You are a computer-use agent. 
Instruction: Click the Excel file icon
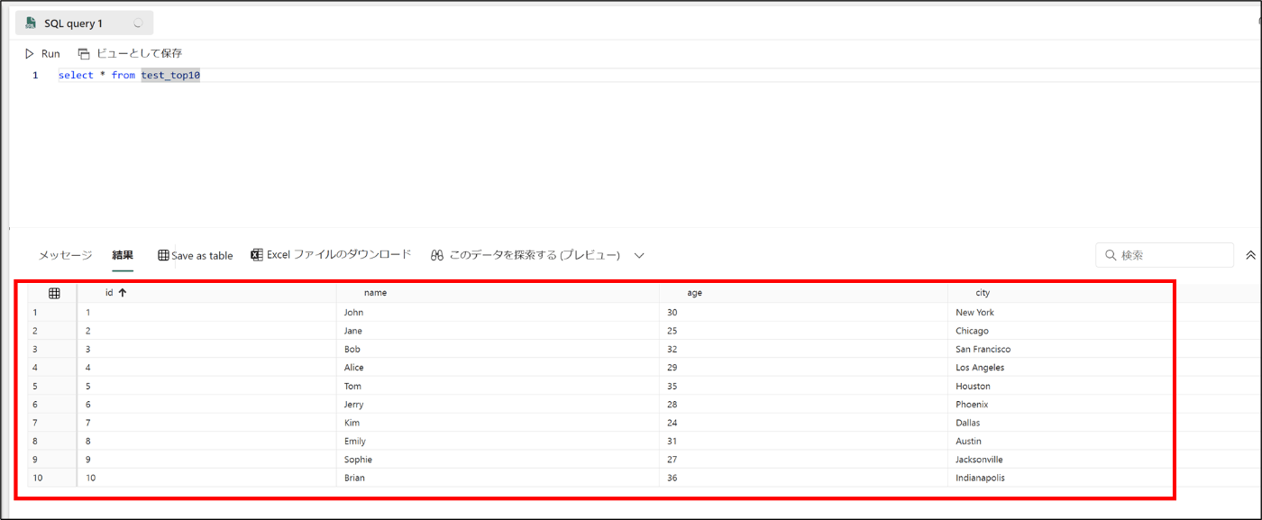tap(257, 255)
